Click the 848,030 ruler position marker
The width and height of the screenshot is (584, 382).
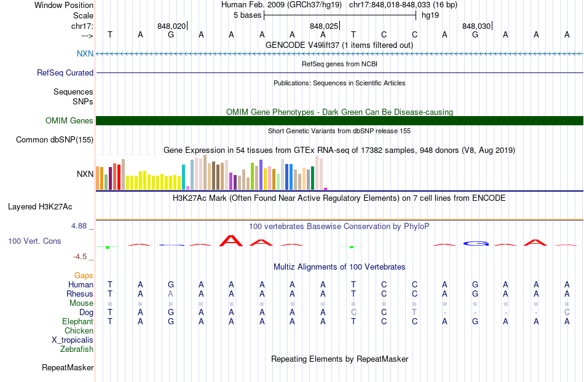pyautogui.click(x=477, y=26)
